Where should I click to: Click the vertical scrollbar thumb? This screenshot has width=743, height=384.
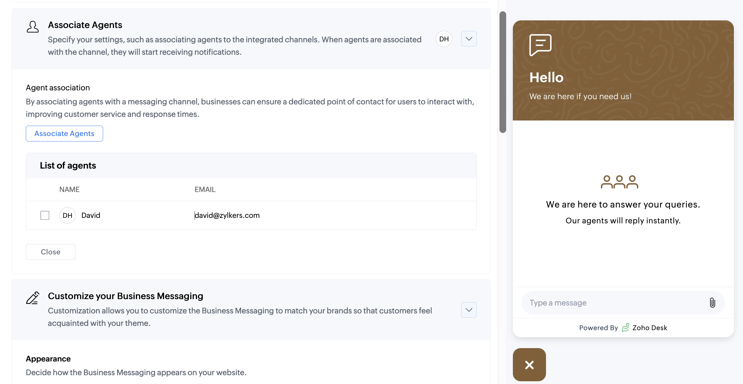point(503,72)
